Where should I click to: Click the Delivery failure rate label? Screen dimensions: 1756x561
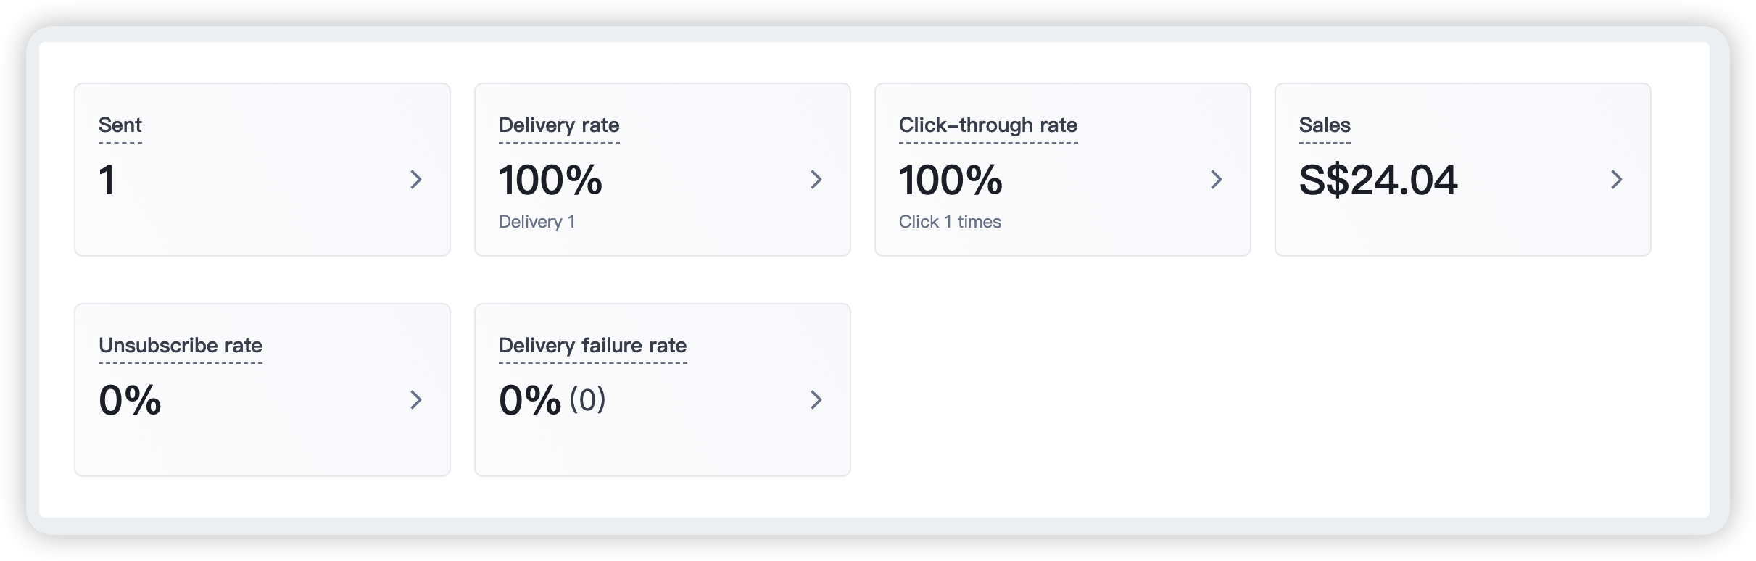(592, 346)
